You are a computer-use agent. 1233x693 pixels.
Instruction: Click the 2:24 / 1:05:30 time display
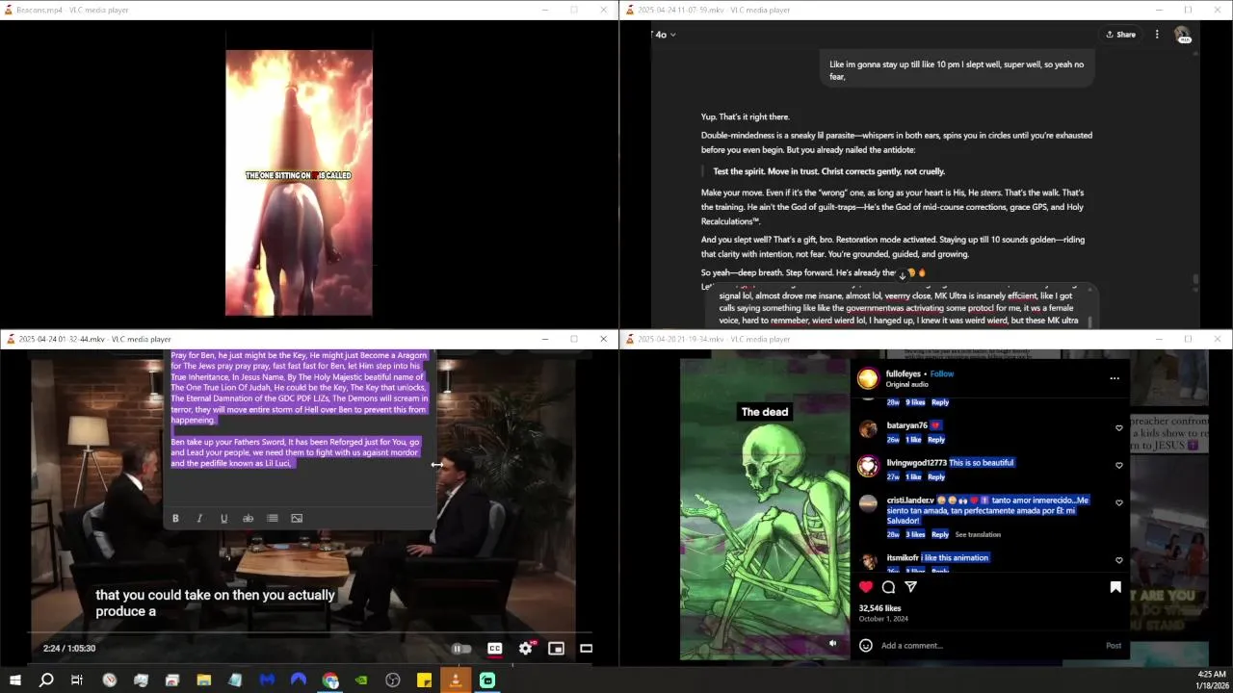(x=69, y=648)
